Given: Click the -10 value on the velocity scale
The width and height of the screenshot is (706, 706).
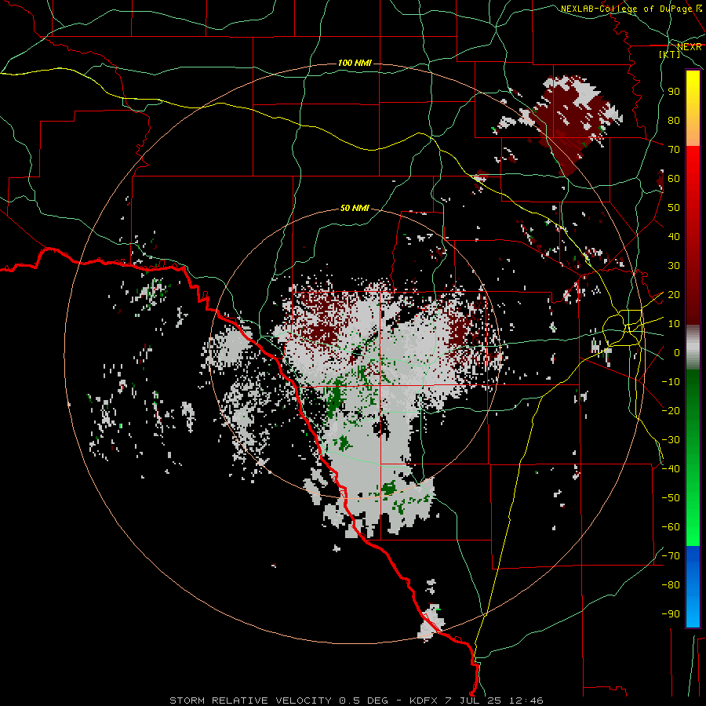Looking at the screenshot, I should point(671,382).
